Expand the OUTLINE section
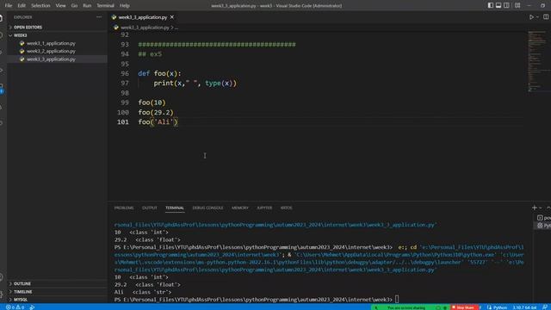The image size is (551, 310). 57,283
